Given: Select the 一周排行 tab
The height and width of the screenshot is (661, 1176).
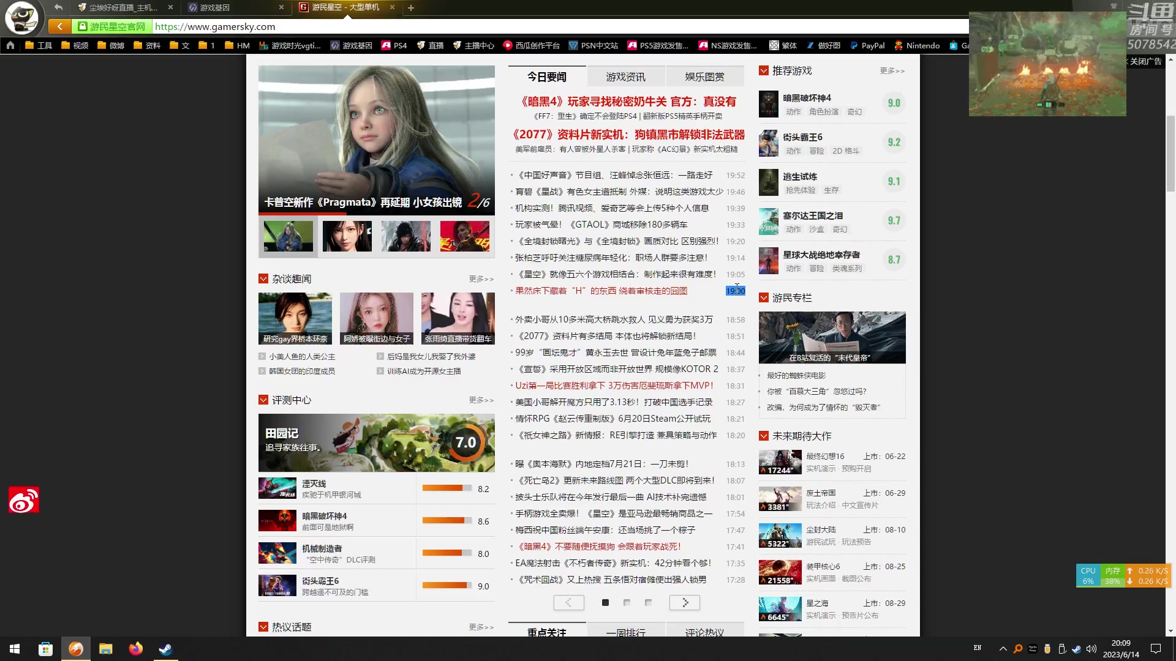Looking at the screenshot, I should tap(626, 631).
